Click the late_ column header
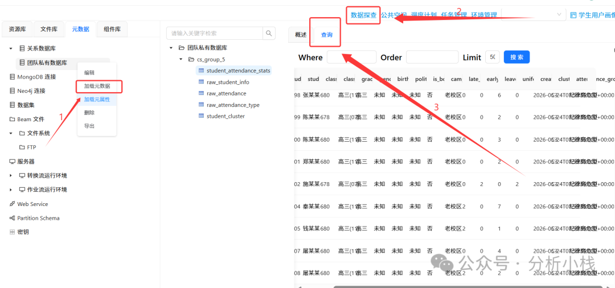The image size is (615, 288). point(474,79)
